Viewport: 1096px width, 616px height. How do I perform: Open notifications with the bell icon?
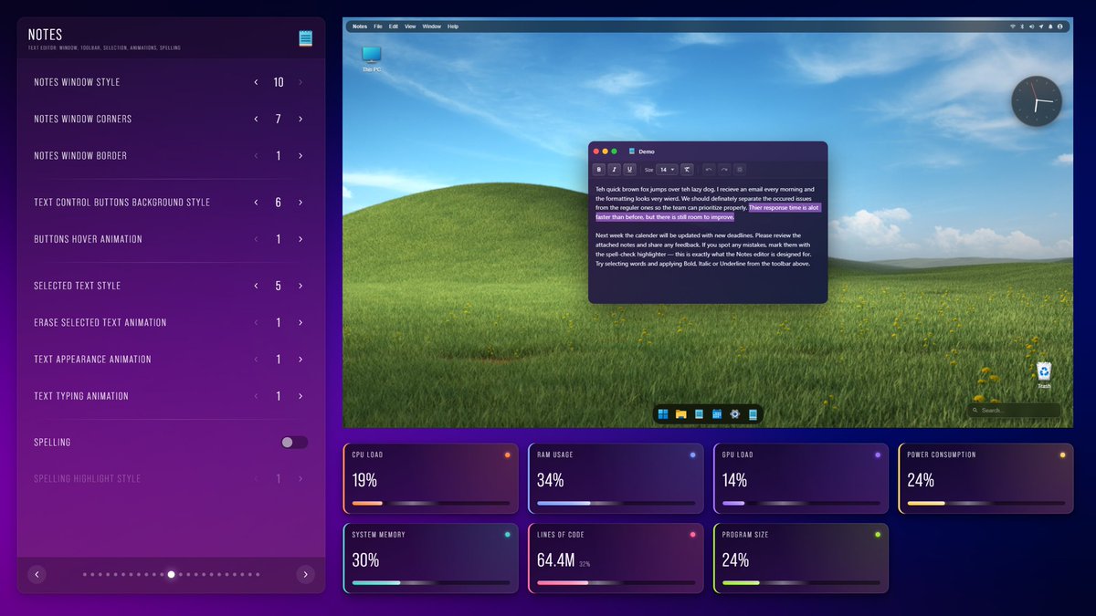click(1050, 26)
